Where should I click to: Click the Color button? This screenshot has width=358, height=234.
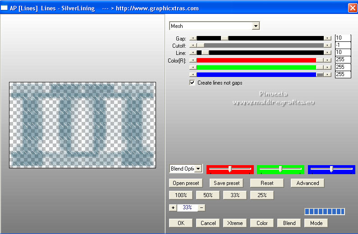point(262,223)
